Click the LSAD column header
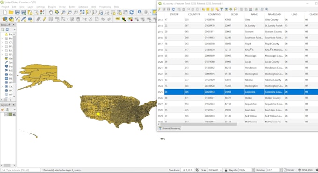This screenshot has width=318, height=173. pyautogui.click(x=294, y=15)
